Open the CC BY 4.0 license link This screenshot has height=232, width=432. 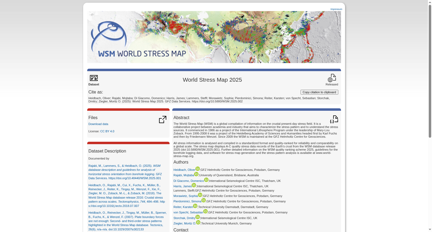[x=107, y=131]
